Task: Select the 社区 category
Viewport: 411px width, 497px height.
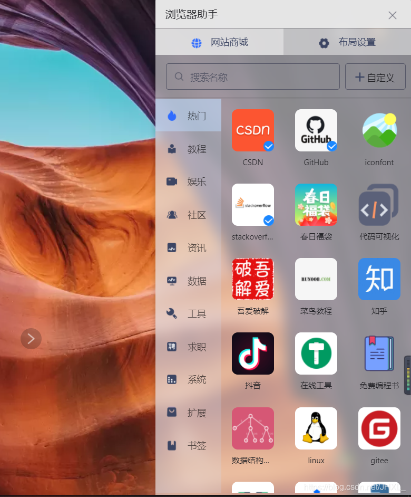Action: pos(189,215)
